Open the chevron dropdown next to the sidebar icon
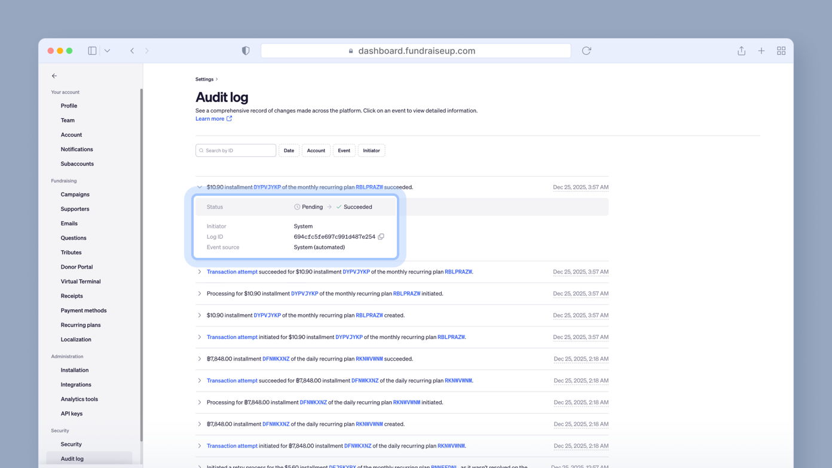Image resolution: width=832 pixels, height=468 pixels. (108, 51)
